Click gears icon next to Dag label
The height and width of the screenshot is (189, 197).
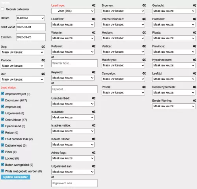(43, 47)
